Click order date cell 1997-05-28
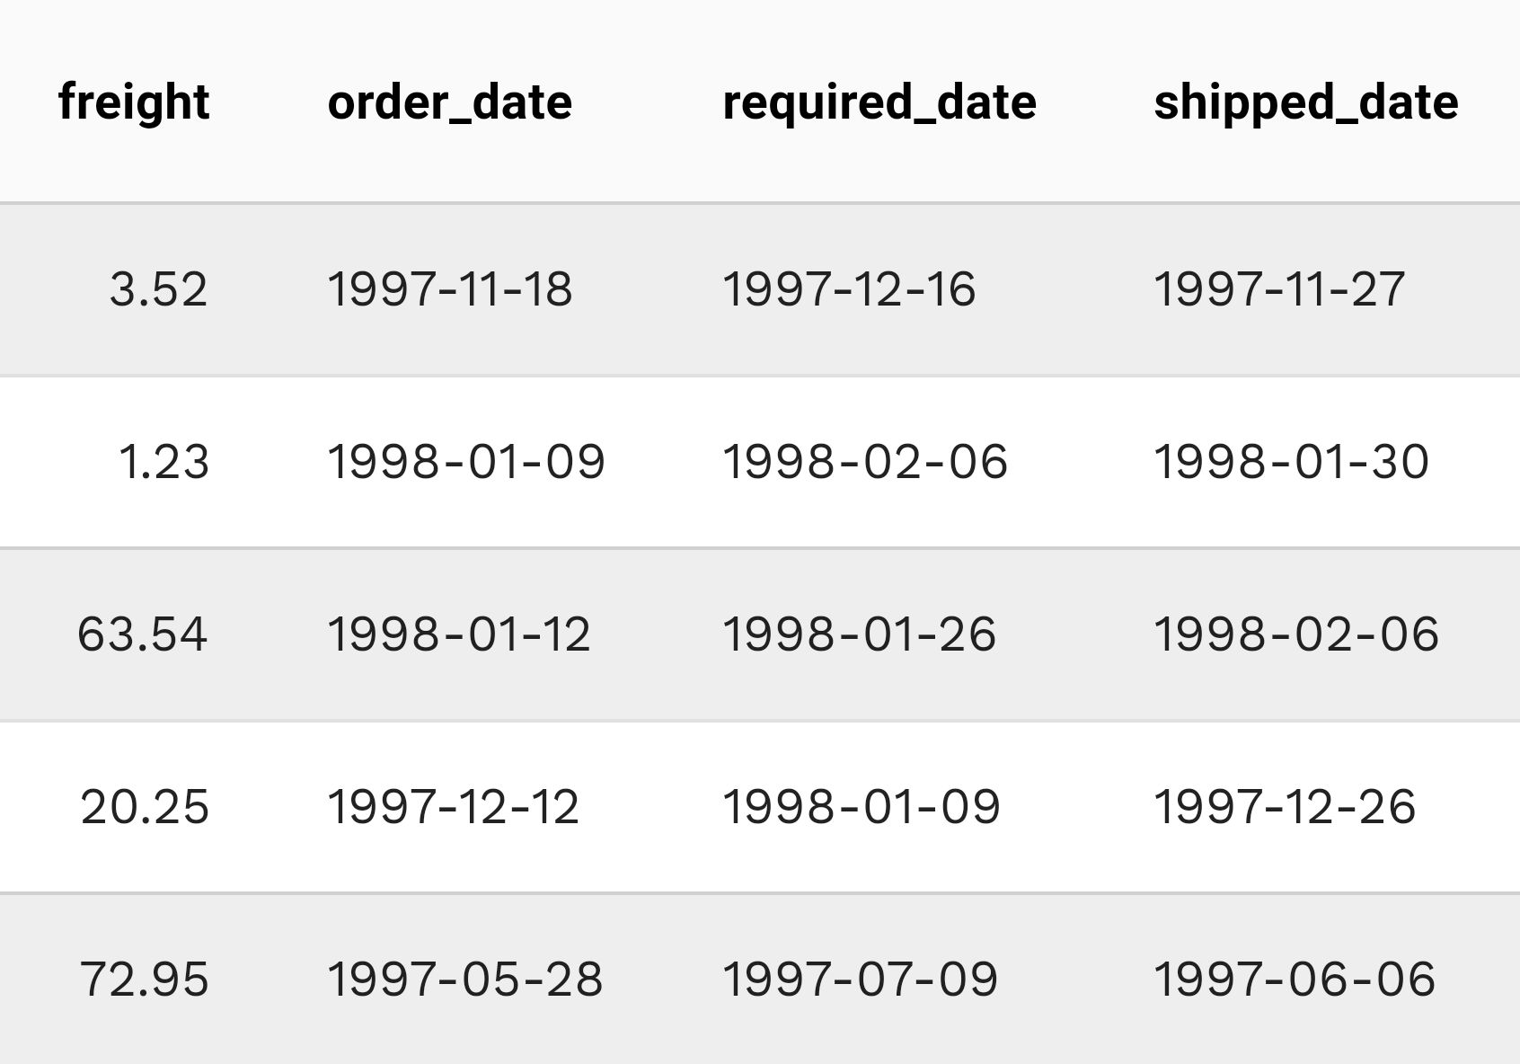Screen dimensions: 1520x1064 click(x=464, y=980)
